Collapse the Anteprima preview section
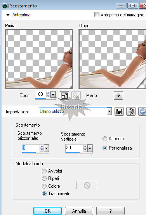Image resolution: width=146 pixels, height=215 pixels. coord(8,15)
